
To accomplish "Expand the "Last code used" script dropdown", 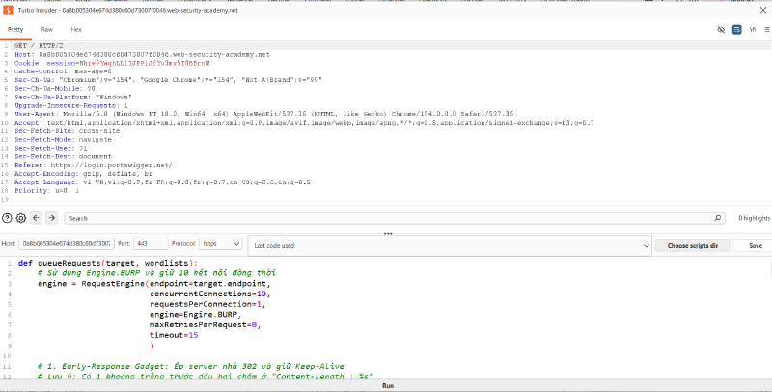I will tap(450, 245).
